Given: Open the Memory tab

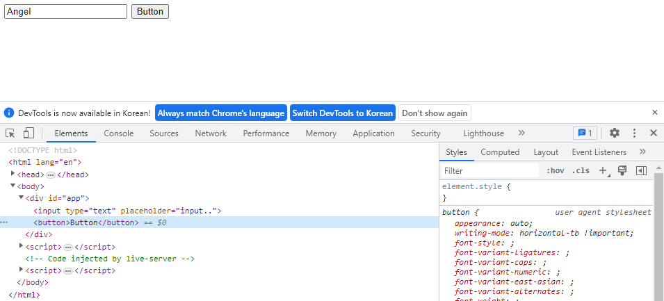Looking at the screenshot, I should point(321,133).
